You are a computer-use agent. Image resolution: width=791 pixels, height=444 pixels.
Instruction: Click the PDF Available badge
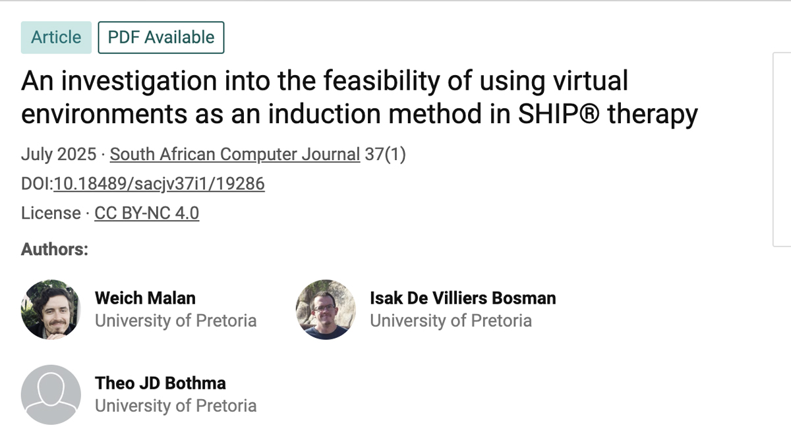point(160,37)
